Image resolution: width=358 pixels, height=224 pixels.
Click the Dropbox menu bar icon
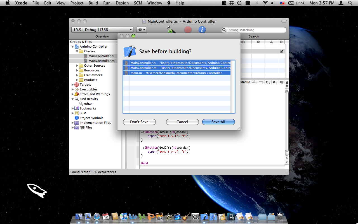(x=232, y=3)
